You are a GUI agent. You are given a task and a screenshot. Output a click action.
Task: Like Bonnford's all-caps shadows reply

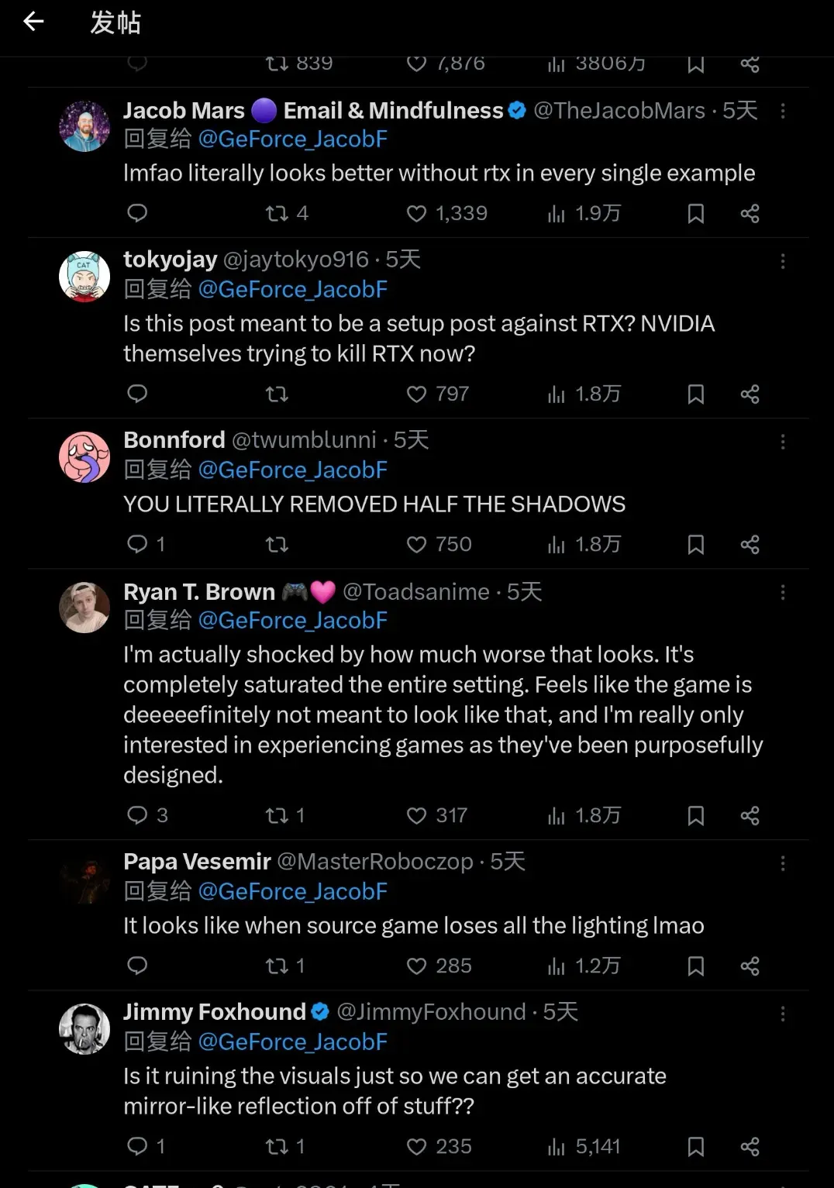(x=416, y=545)
